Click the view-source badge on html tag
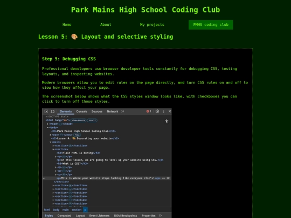Image resolution: width=291 pixels, height=218 pixels. 78,121
